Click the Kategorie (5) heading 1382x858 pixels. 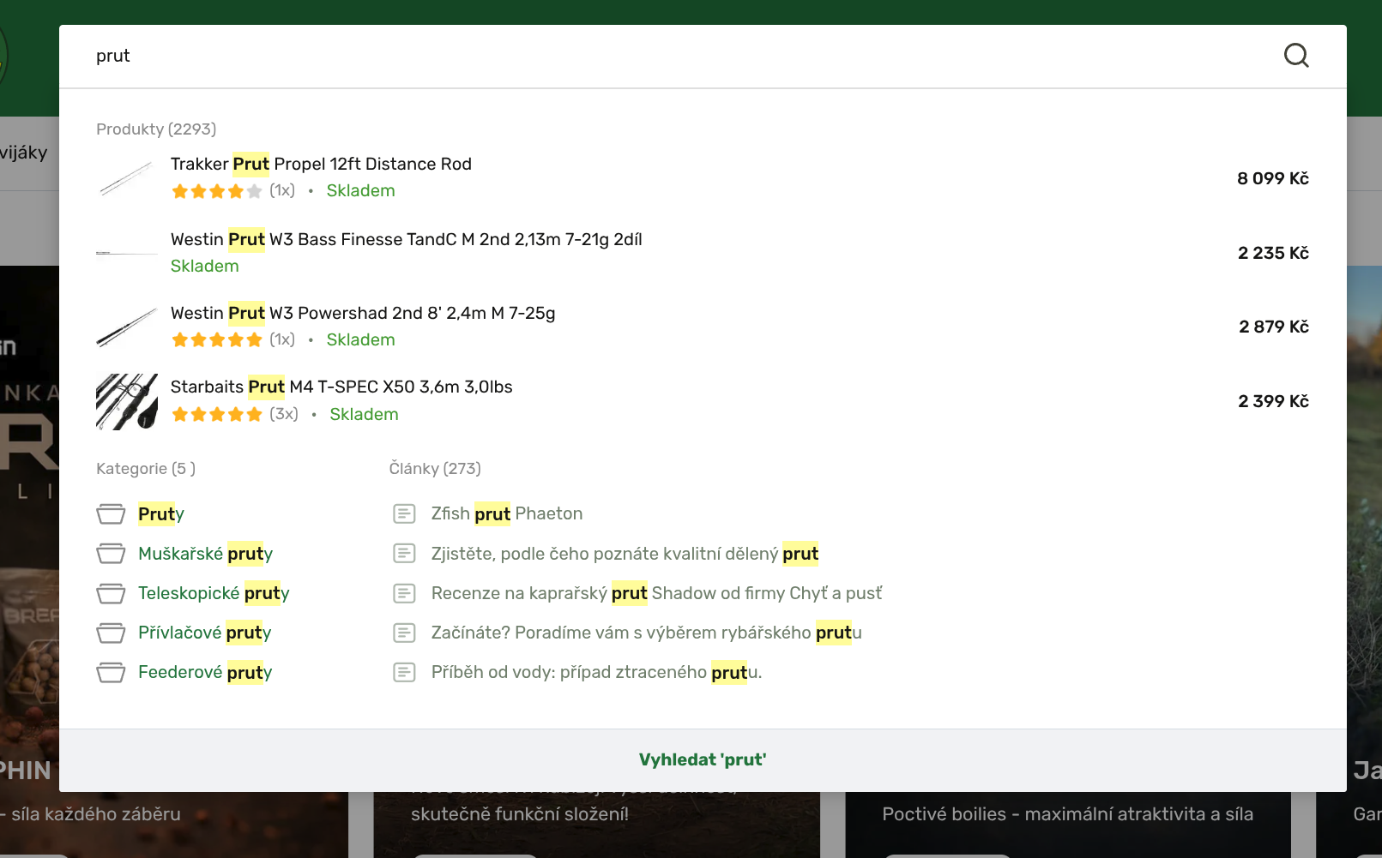pyautogui.click(x=146, y=469)
